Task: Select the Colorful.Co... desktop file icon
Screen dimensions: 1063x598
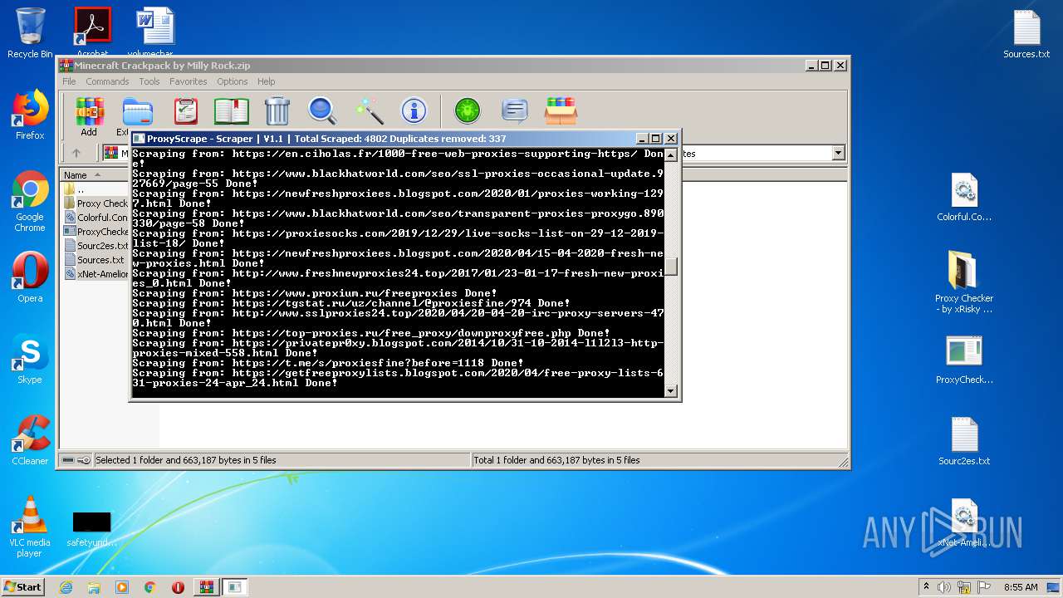Action: click(964, 196)
